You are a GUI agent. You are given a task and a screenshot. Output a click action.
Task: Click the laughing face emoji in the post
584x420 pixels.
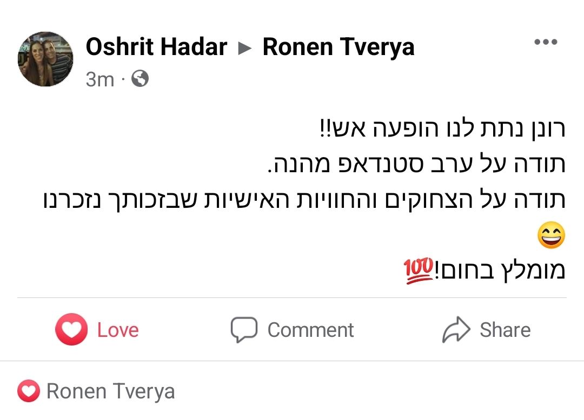[x=551, y=236]
